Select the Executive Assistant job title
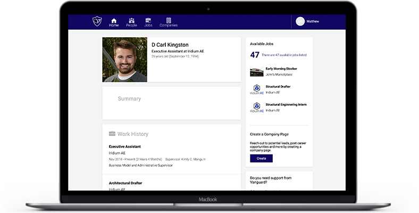 tap(125, 147)
